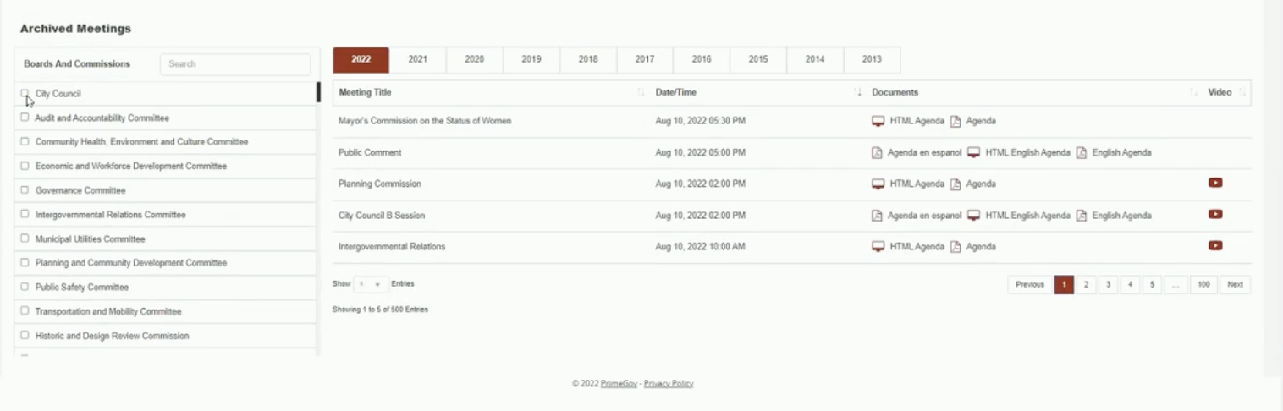1283x411 pixels.
Task: Enable Governance Committee filter checkbox
Action: tap(25, 190)
